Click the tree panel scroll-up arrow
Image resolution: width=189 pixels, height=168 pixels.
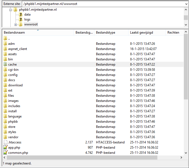[186, 10]
